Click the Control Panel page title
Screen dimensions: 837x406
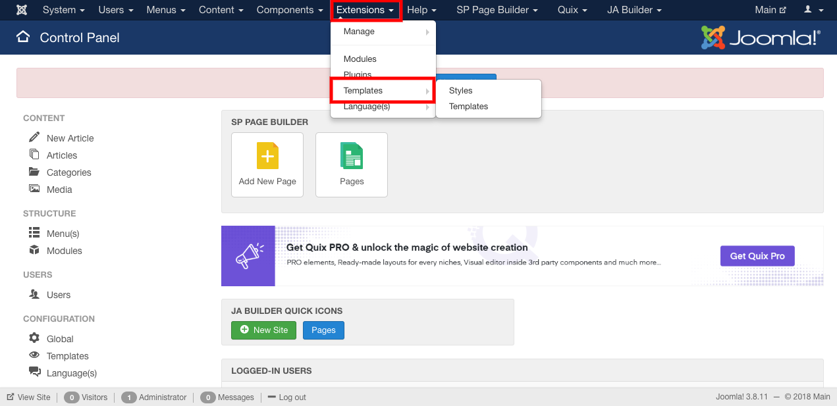80,38
